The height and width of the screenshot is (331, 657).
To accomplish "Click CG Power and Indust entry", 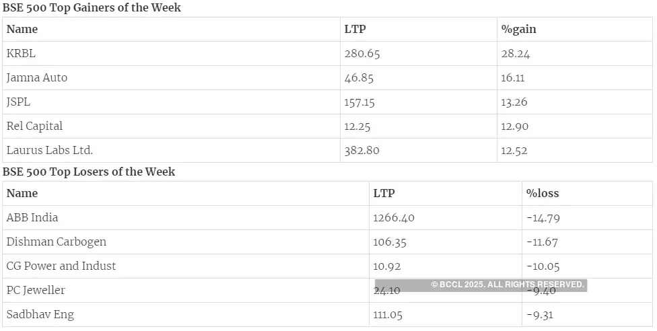I will click(61, 266).
